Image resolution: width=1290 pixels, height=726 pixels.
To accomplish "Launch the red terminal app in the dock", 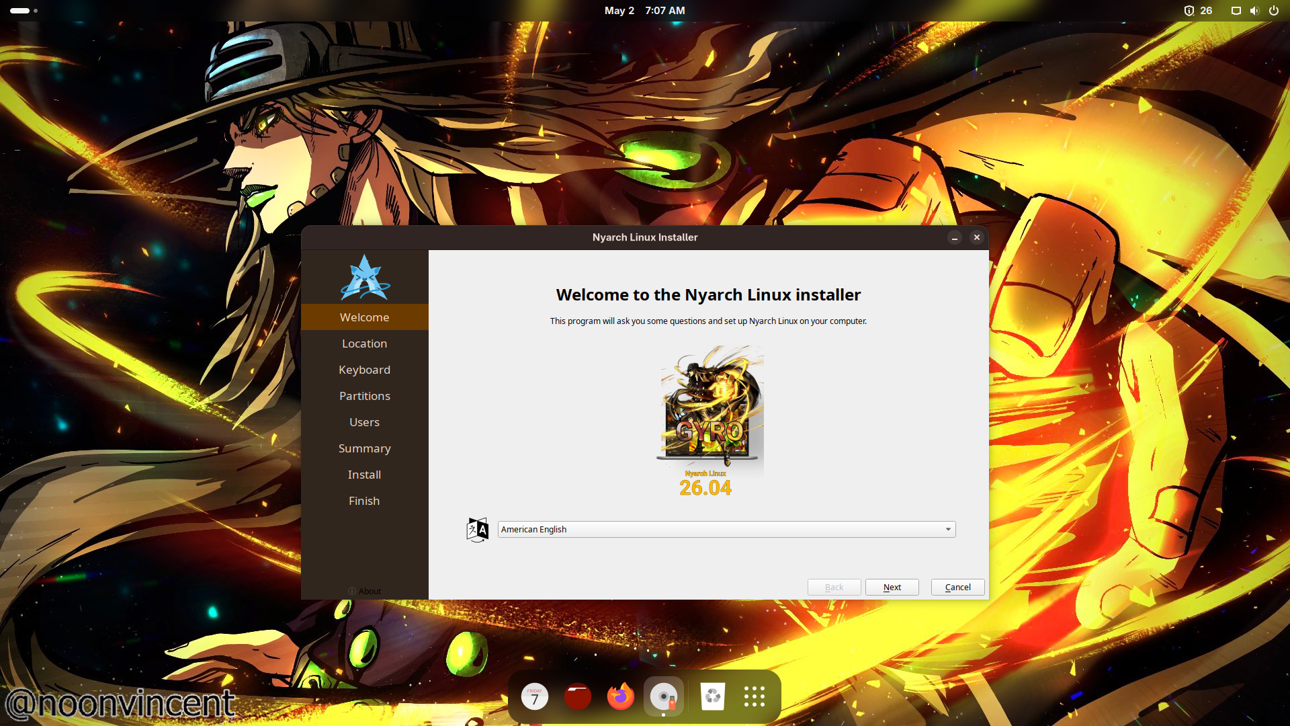I will 578,697.
